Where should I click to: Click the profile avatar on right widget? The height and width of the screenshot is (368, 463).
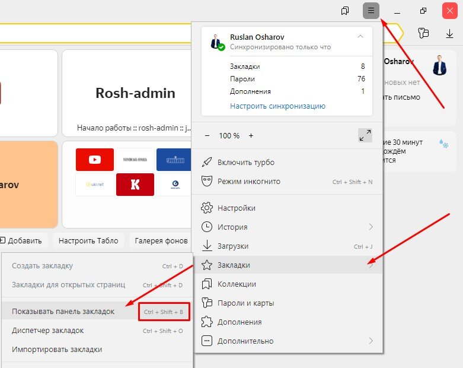pyautogui.click(x=439, y=65)
